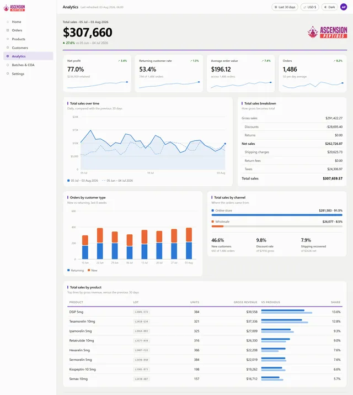The width and height of the screenshot is (353, 395).
Task: Click the Returning legend swatch
Action: click(68, 270)
